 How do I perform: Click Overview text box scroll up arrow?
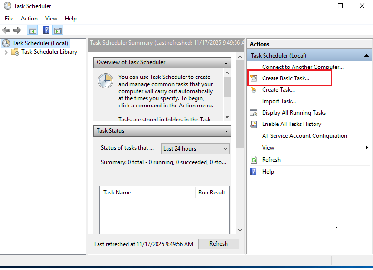point(227,73)
